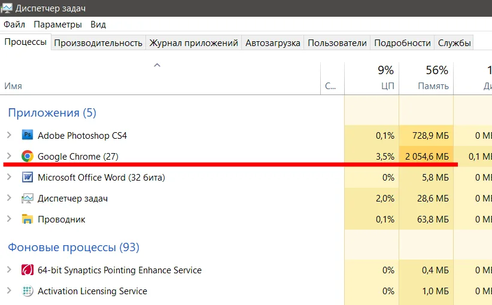Sort by the Имя column header
The height and width of the screenshot is (305, 492).
point(160,78)
